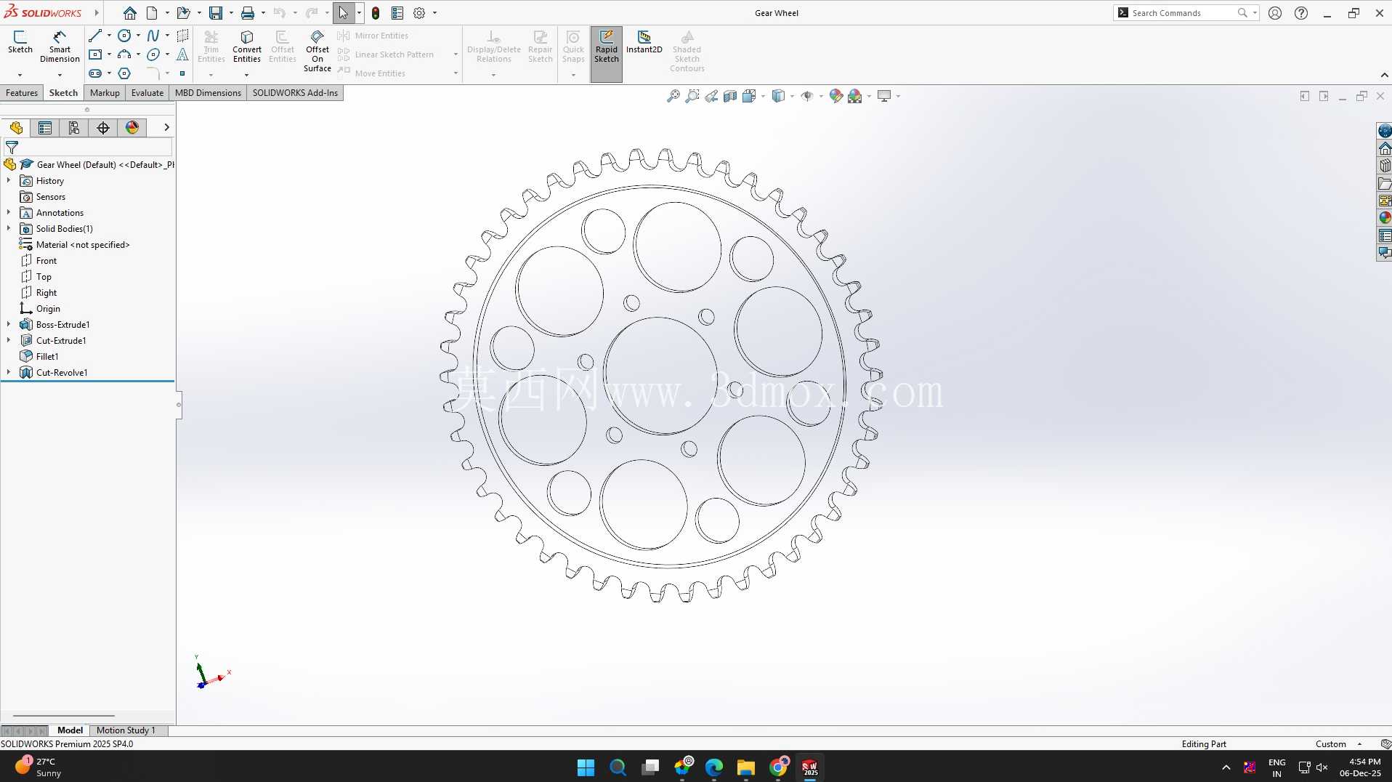Click Zoom to Area magnifier
Viewport: 1392px width, 782px height.
[692, 96]
